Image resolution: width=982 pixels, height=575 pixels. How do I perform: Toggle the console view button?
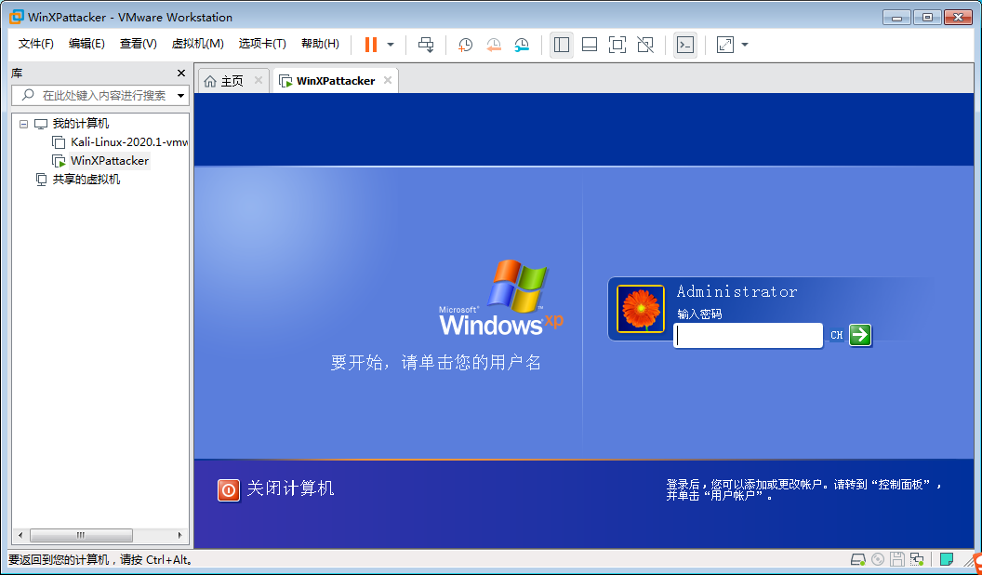coord(685,45)
